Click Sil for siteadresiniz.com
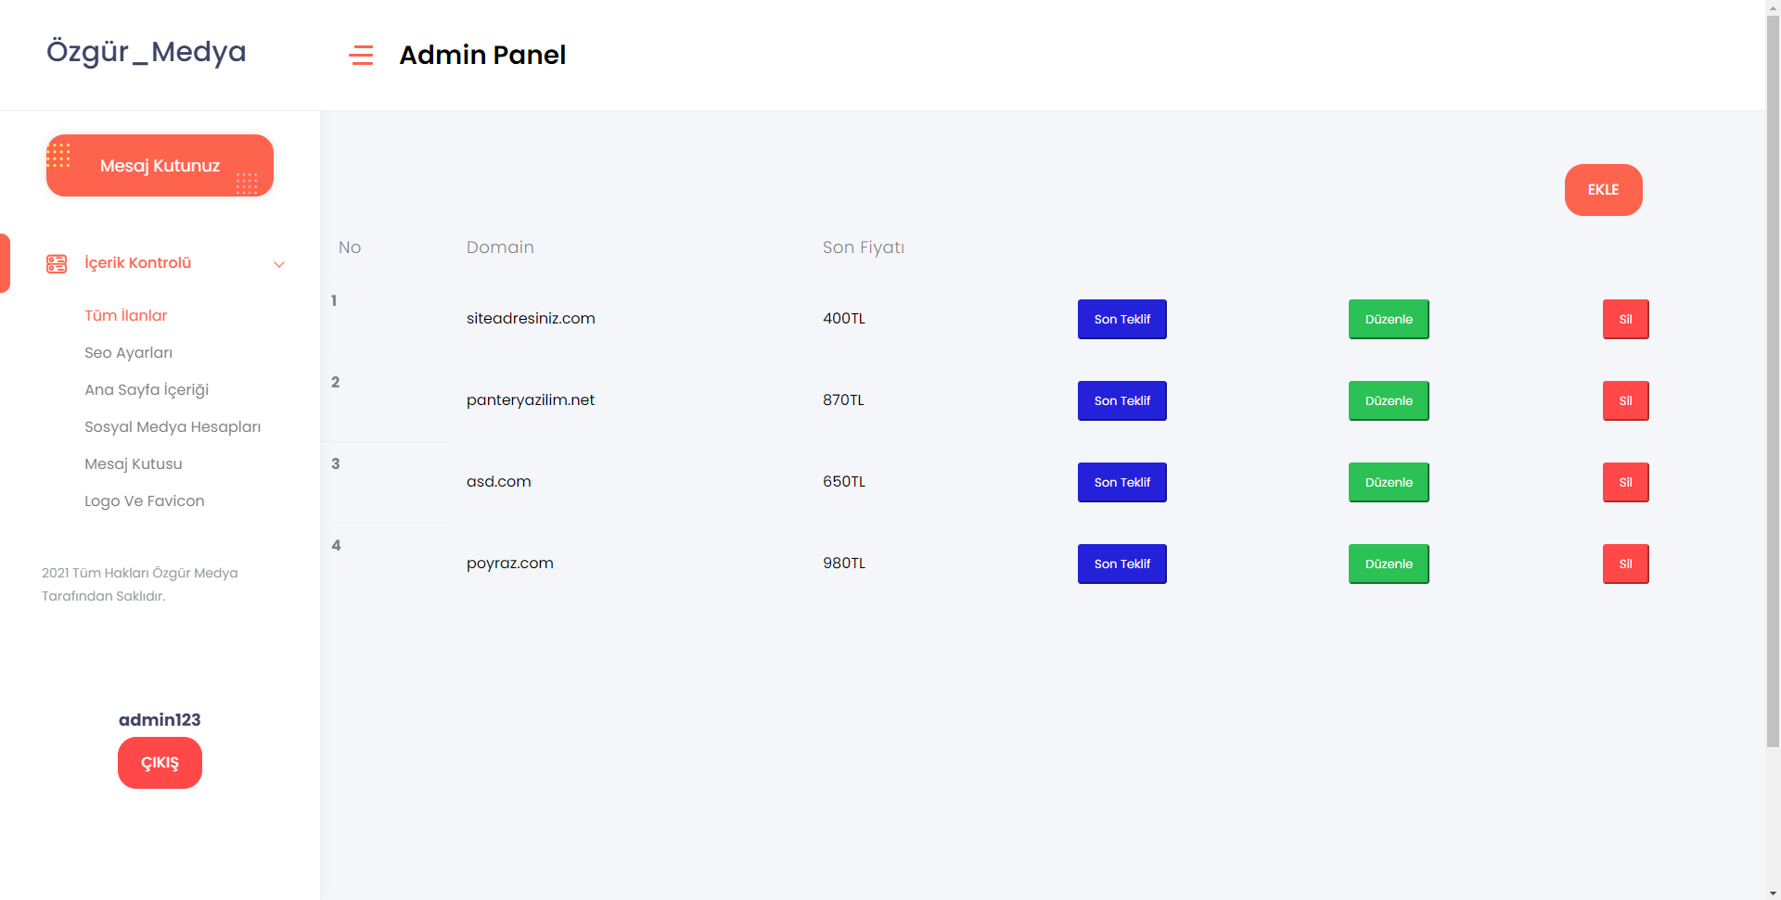The height and width of the screenshot is (900, 1781). coord(1625,319)
